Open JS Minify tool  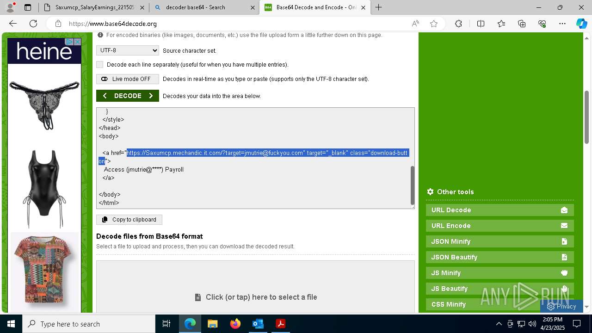[x=500, y=273]
